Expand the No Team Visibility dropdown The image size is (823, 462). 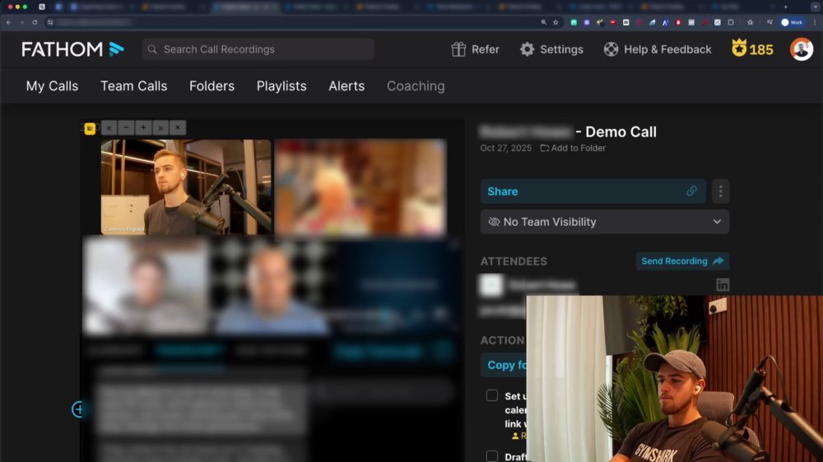pyautogui.click(x=605, y=222)
